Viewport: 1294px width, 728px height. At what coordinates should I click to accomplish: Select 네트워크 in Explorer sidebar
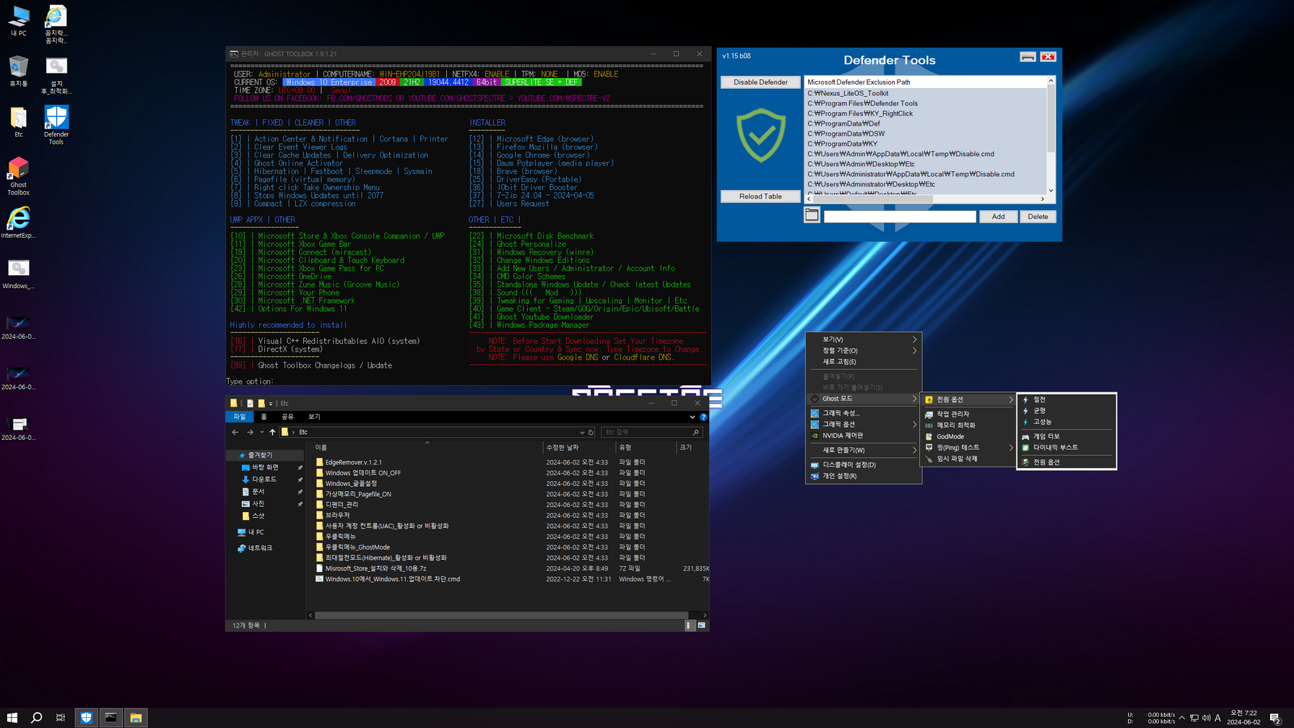point(261,548)
